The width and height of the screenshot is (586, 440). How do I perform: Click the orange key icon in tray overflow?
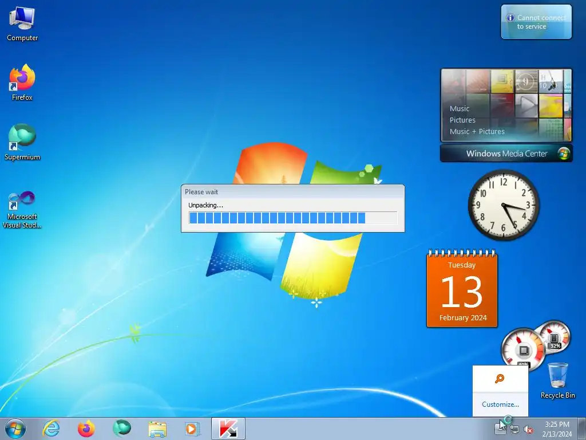500,379
